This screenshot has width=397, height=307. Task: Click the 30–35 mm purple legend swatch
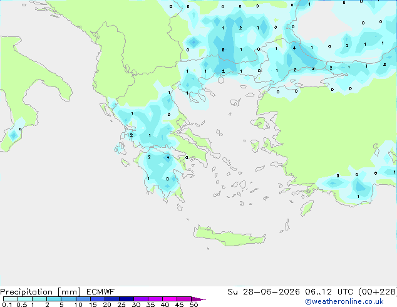[141, 299]
